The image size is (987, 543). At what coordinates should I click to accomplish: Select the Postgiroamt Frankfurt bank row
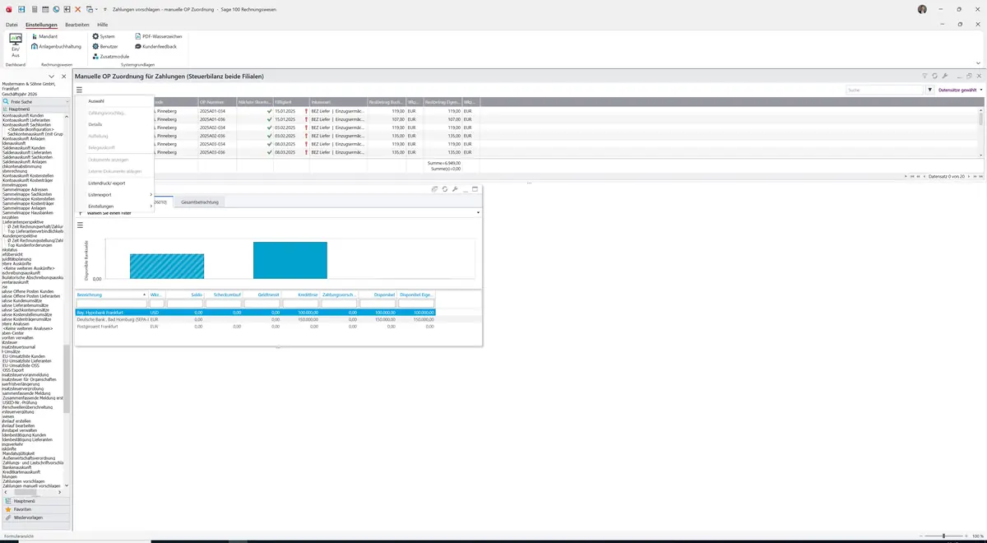[255, 327]
